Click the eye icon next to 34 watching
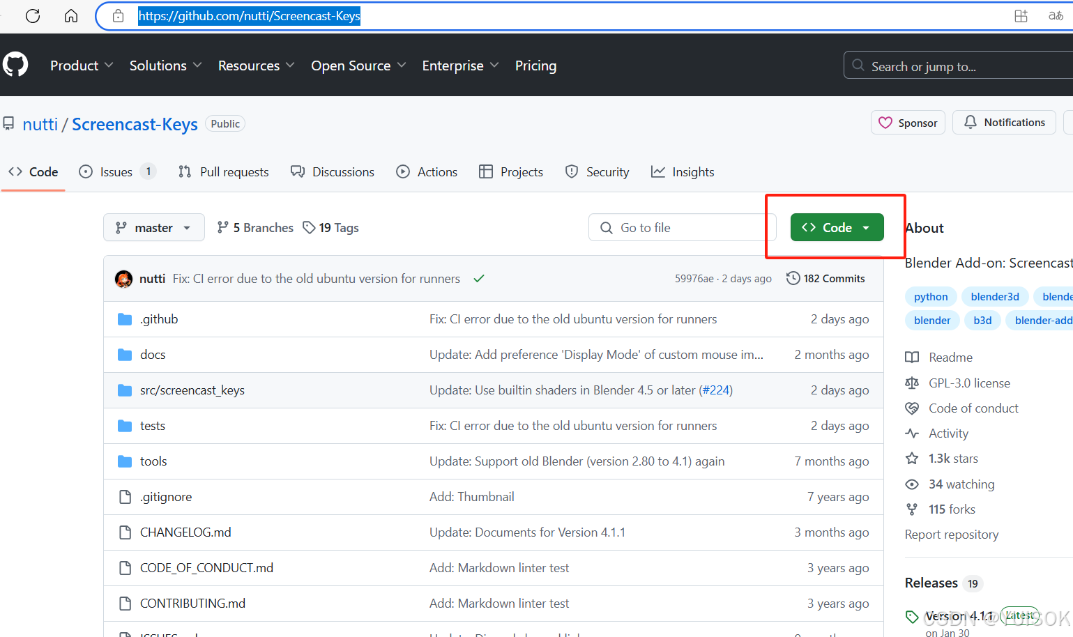Image resolution: width=1073 pixels, height=637 pixels. [912, 484]
